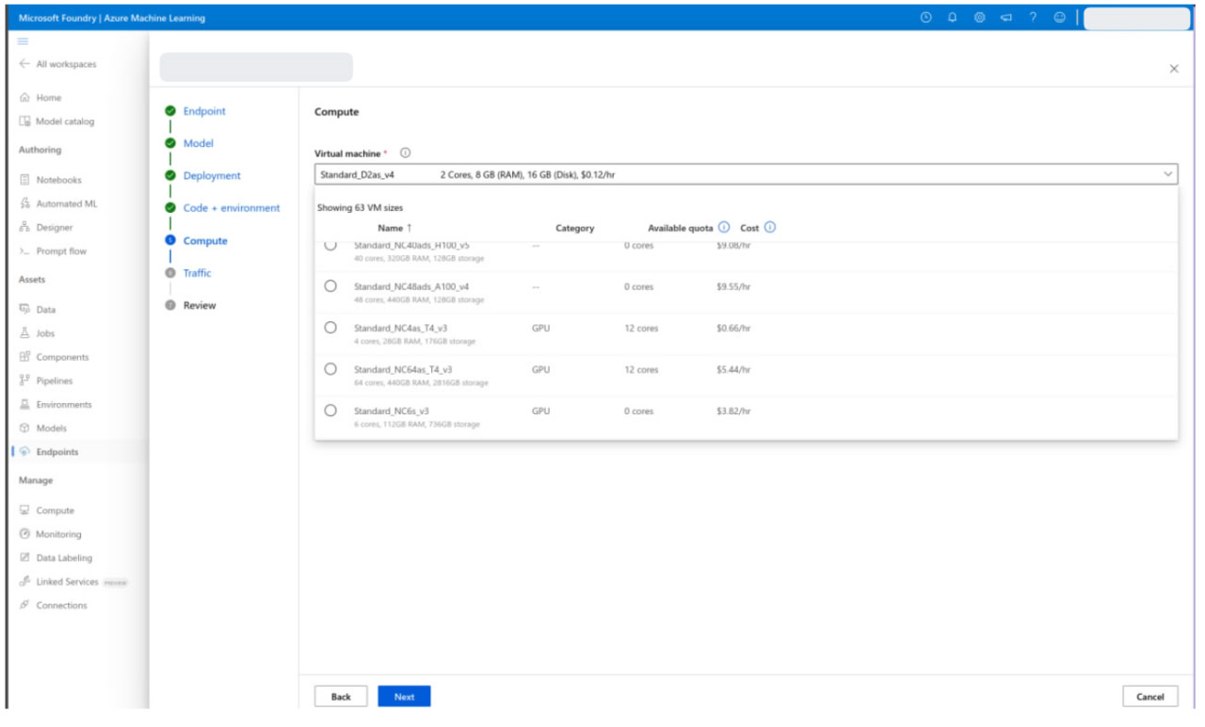The width and height of the screenshot is (1205, 727).
Task: Go to Traffic wizard step
Action: (x=197, y=273)
